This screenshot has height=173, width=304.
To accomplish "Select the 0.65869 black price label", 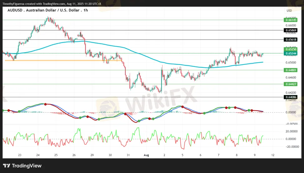I will coord(290,30).
